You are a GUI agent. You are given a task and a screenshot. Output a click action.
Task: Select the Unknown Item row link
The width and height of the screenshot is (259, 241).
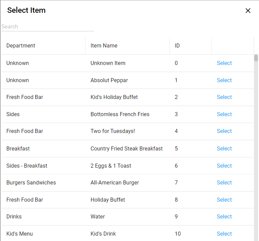(224, 63)
